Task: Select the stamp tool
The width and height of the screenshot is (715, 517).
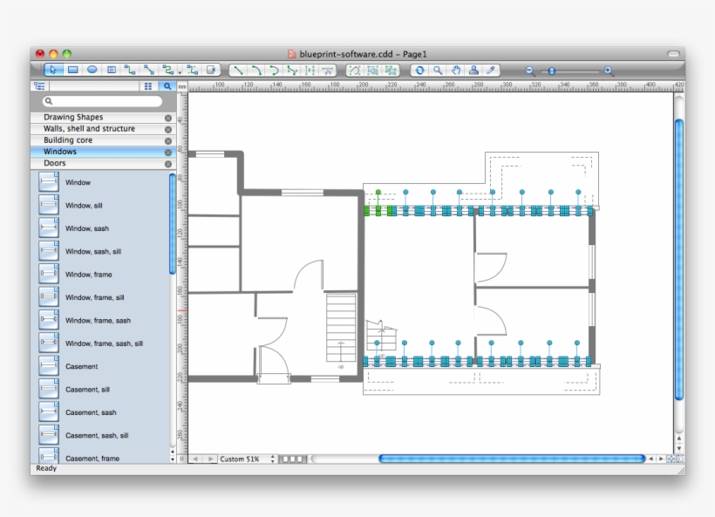Action: coord(473,70)
